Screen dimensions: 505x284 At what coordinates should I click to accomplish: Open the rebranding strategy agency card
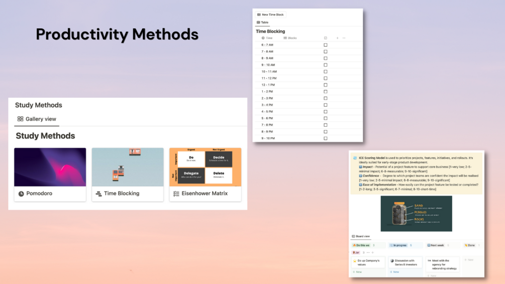tap(443, 265)
